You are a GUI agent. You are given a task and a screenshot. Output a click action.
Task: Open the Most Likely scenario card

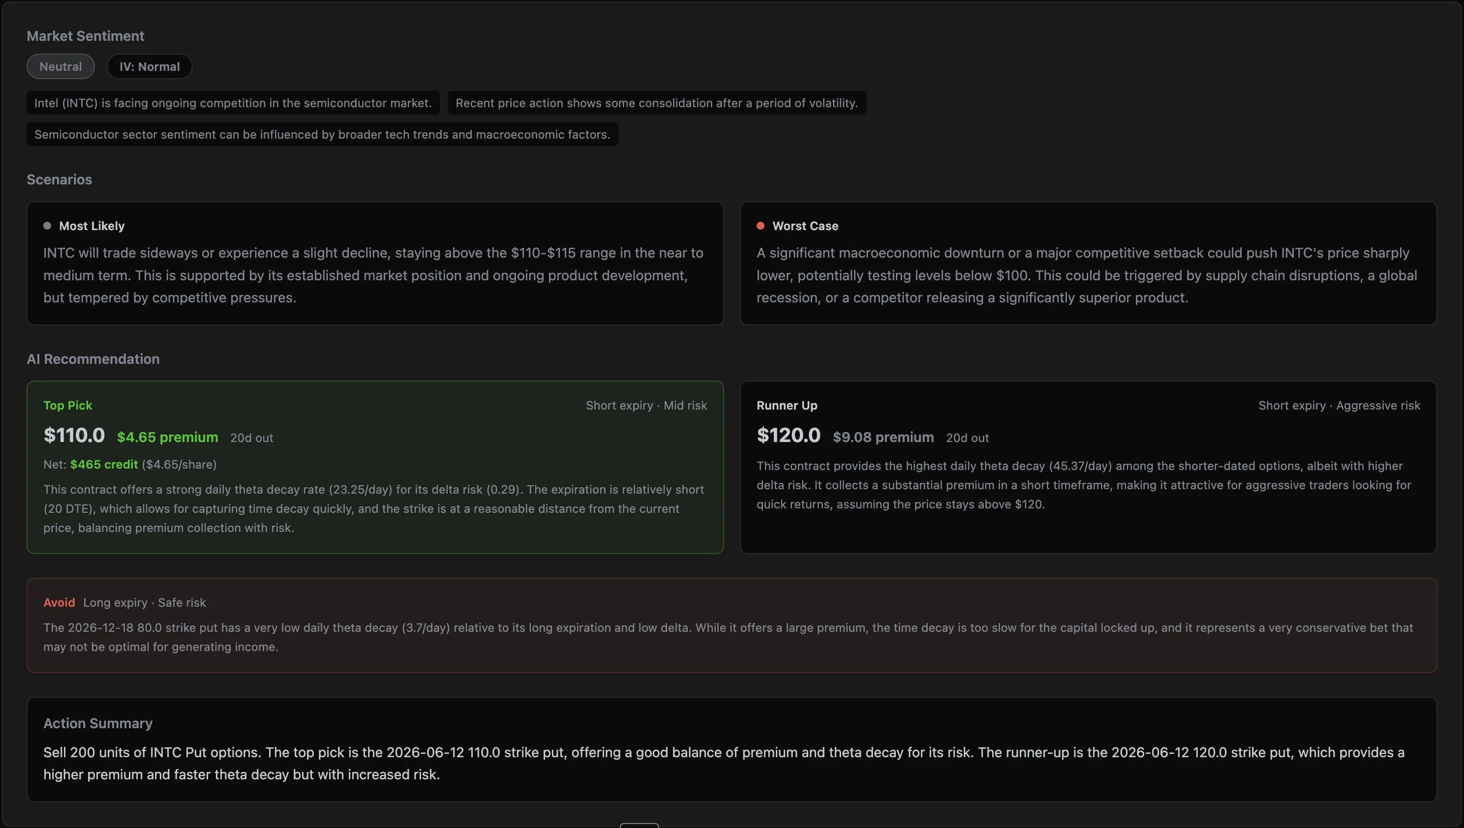click(375, 264)
